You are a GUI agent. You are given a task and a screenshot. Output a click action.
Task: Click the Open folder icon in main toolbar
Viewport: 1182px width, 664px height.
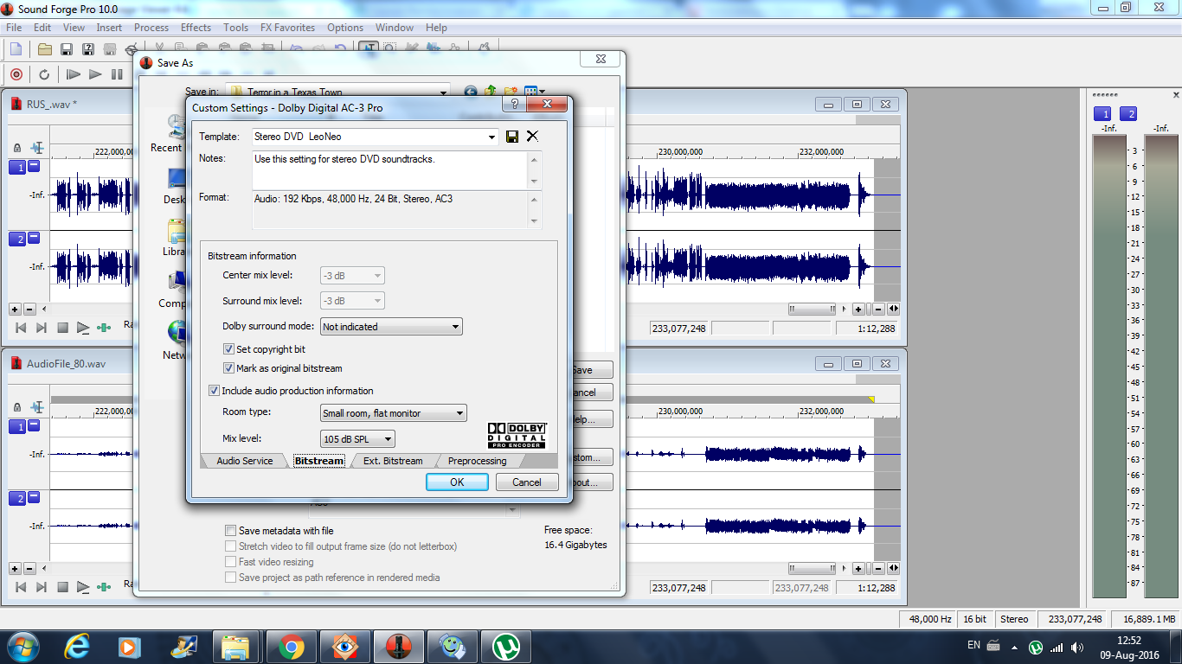(x=45, y=48)
